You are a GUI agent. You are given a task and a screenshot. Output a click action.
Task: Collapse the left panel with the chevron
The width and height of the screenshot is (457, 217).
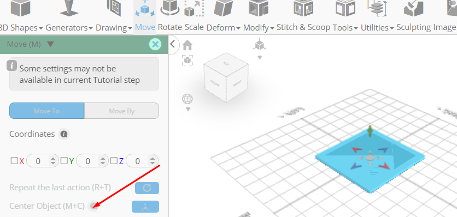pos(173,44)
